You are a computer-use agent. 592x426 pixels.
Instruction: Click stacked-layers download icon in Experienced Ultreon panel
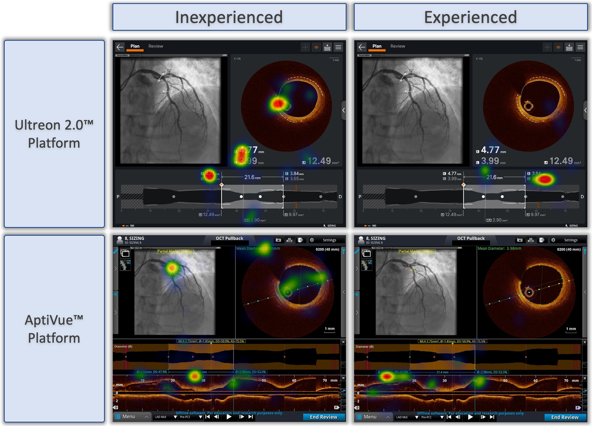pyautogui.click(x=569, y=47)
